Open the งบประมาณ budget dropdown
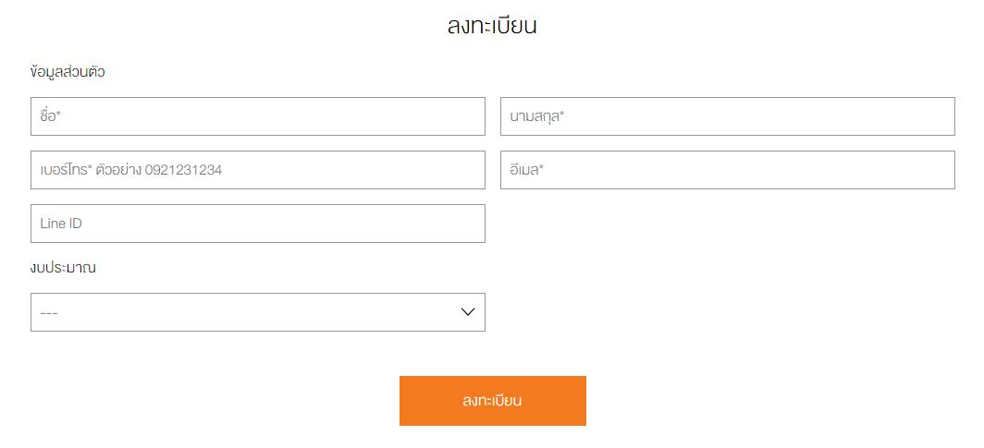 pyautogui.click(x=257, y=312)
